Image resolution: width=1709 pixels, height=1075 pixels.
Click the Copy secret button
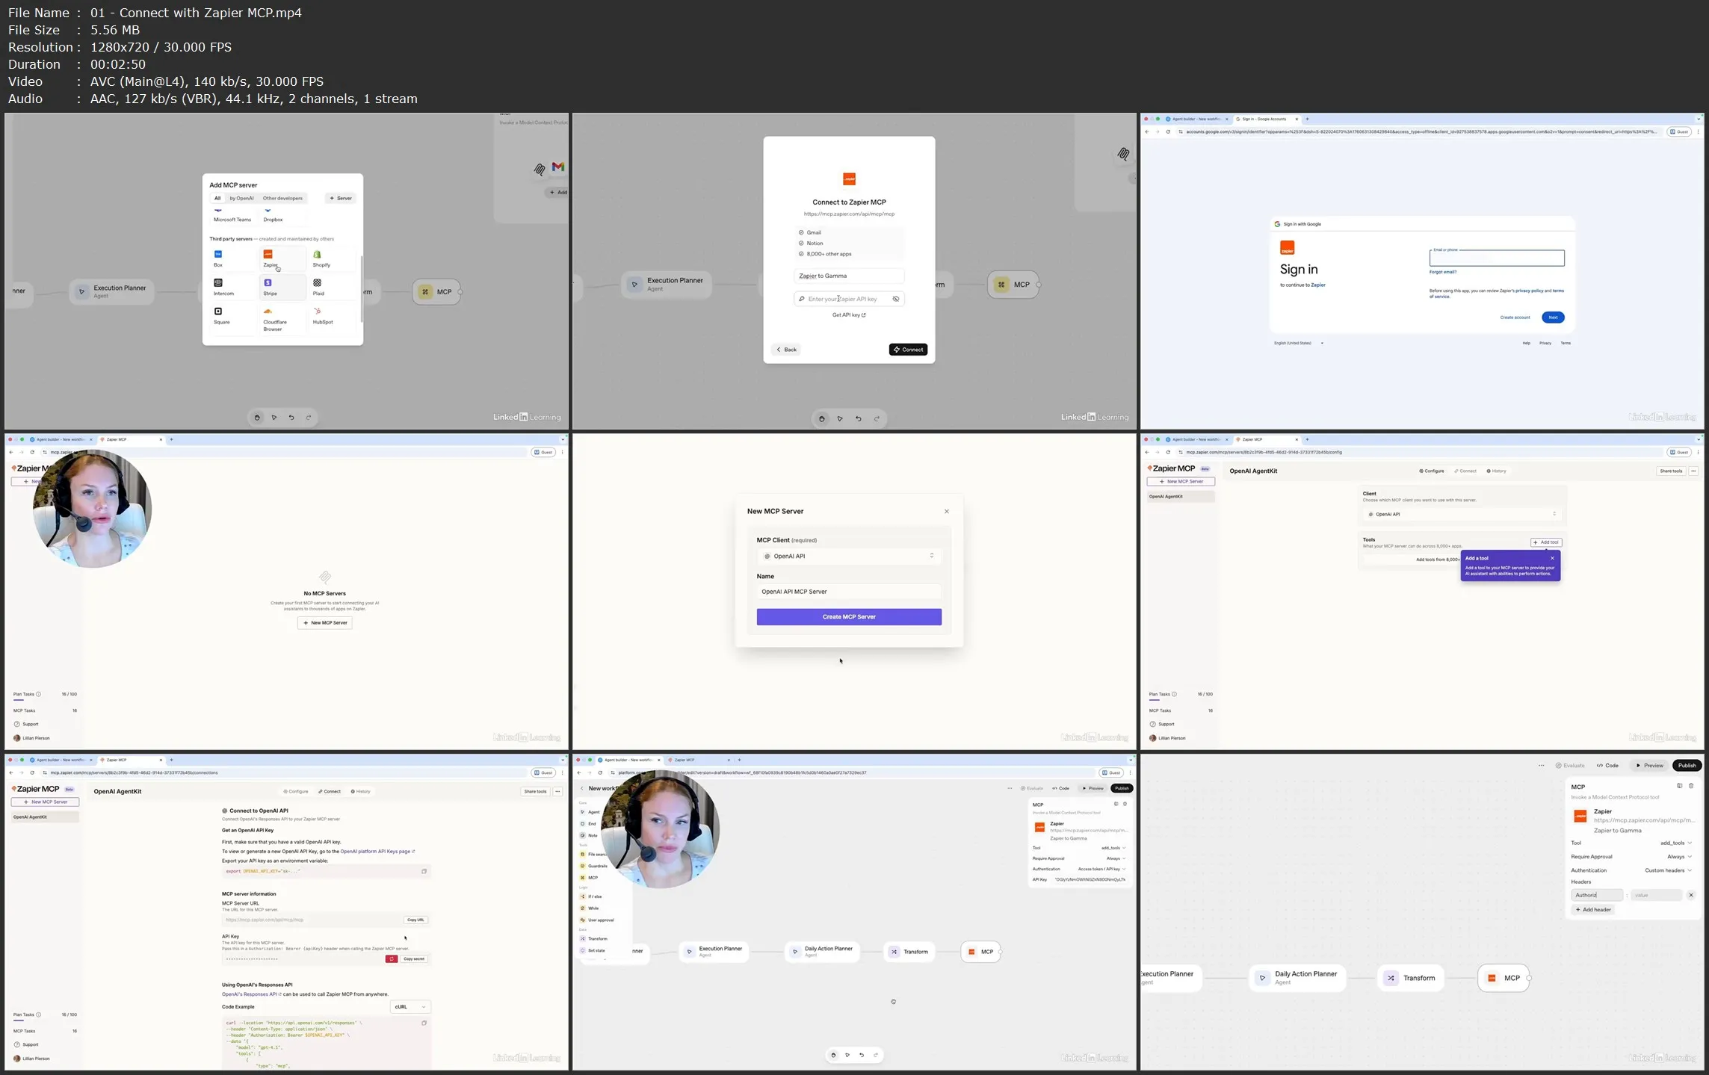414,958
